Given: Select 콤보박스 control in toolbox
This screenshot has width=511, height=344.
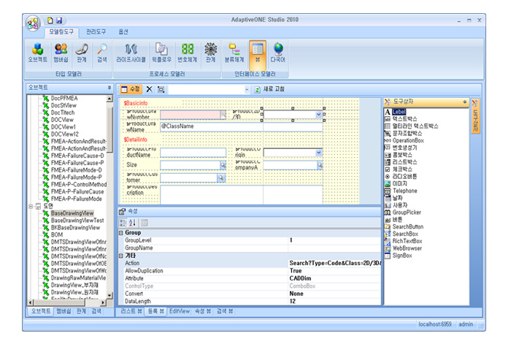Looking at the screenshot, I should pyautogui.click(x=402, y=155).
